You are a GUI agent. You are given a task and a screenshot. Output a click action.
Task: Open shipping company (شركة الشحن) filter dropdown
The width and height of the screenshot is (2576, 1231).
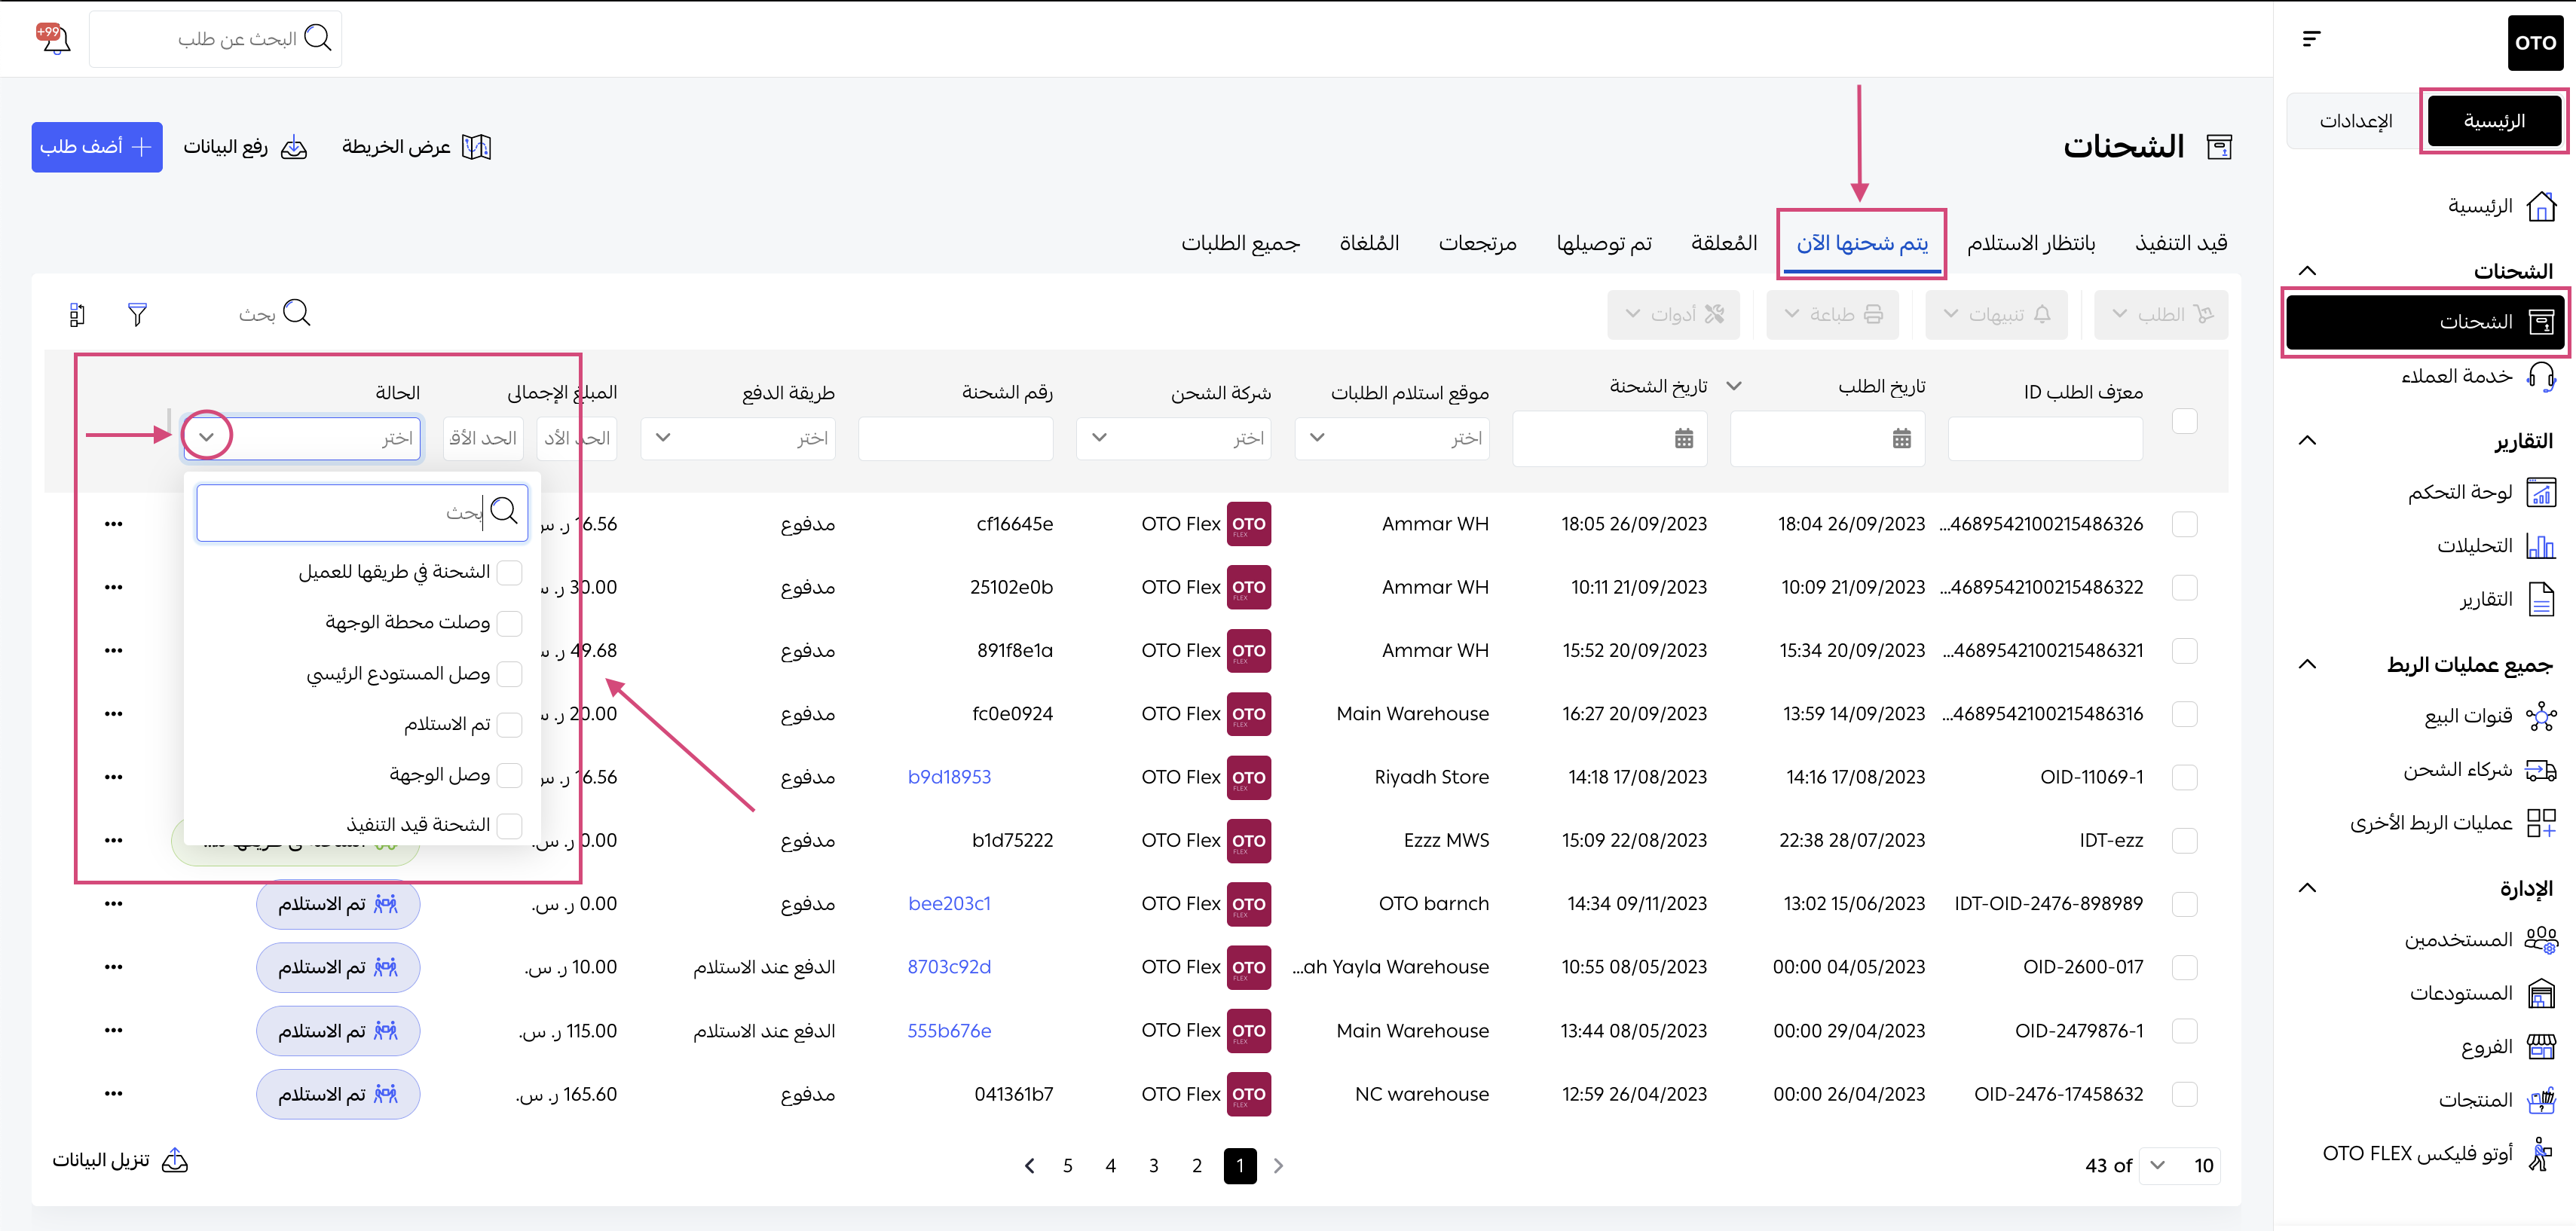coord(1099,438)
